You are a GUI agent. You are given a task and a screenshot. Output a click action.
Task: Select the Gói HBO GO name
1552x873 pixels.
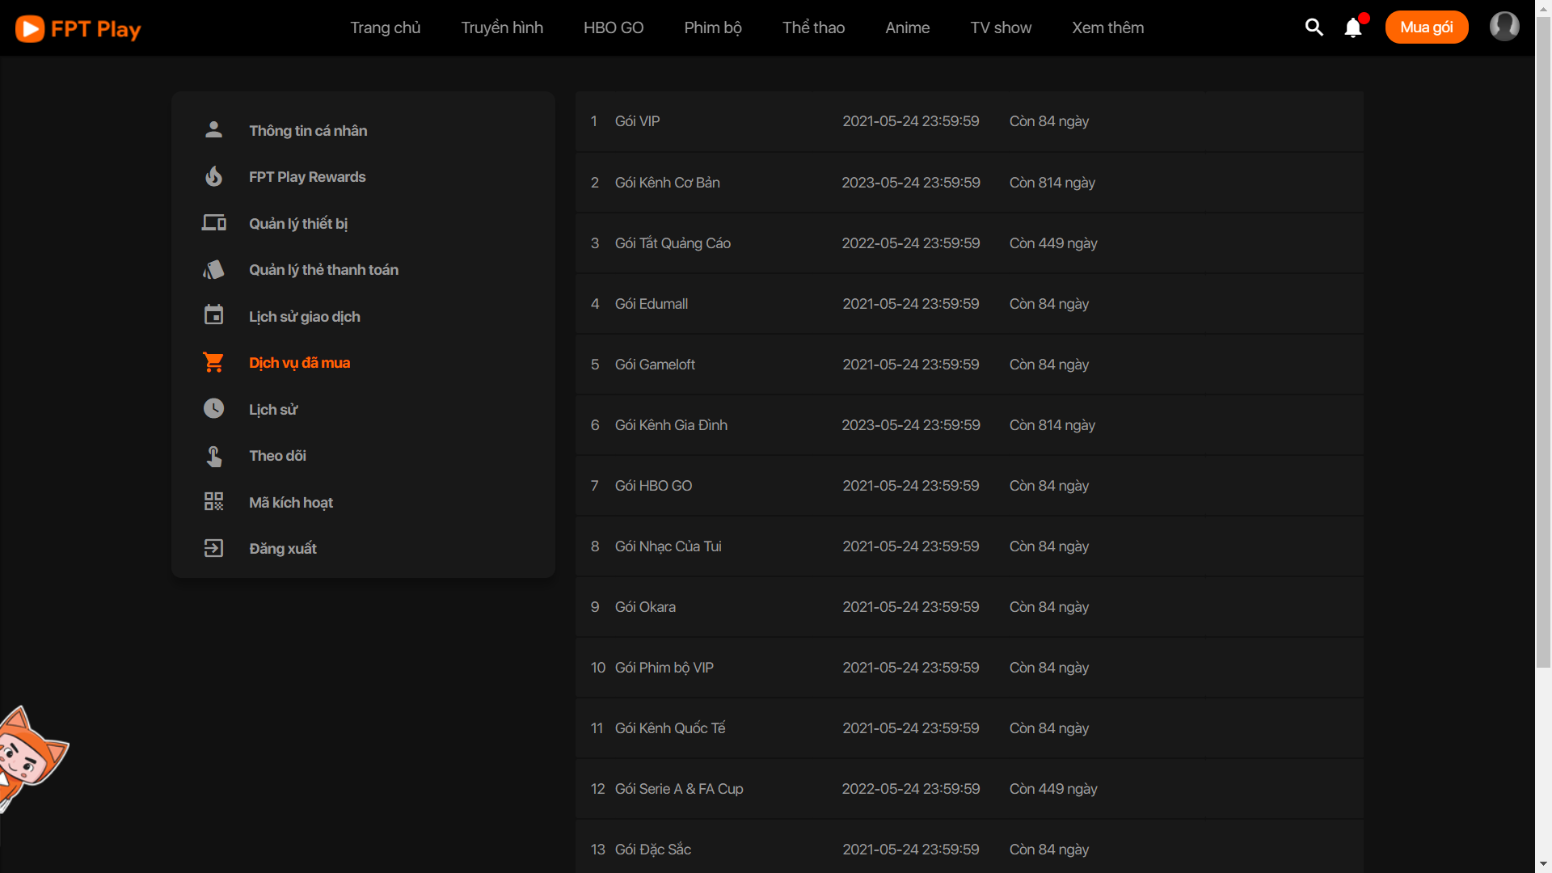click(x=653, y=486)
